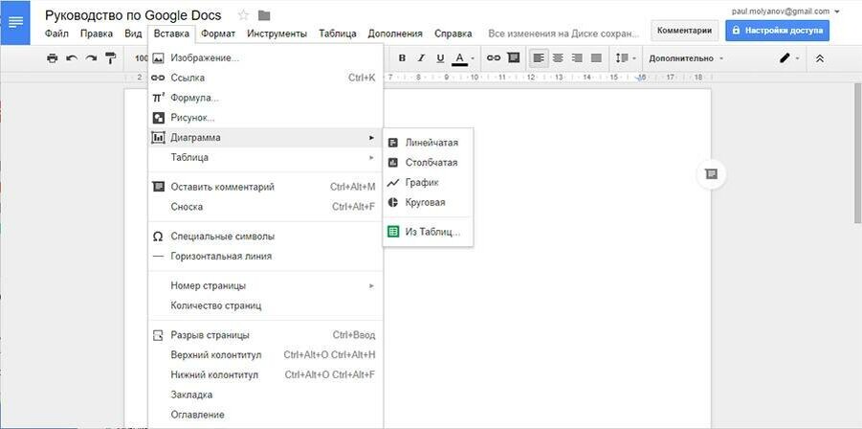Viewport: 862px width, 429px height.
Task: Open the Вид menu
Action: (133, 34)
